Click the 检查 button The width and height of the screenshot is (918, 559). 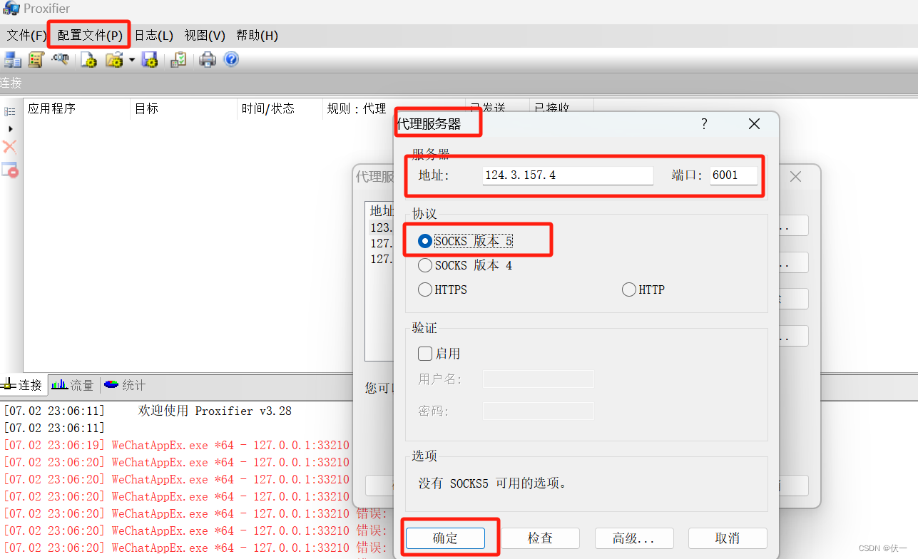coord(540,538)
